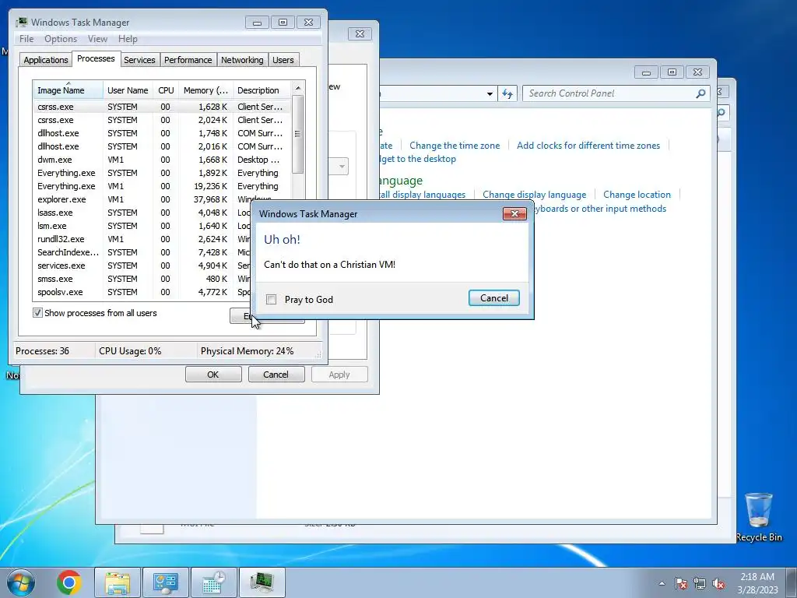Select csrss.exe row using 2,024 K

coord(162,120)
